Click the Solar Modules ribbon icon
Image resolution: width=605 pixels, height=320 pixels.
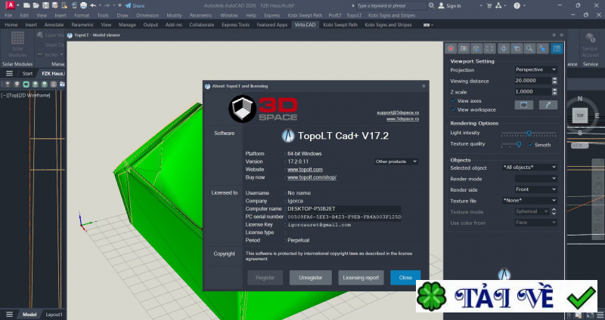click(17, 45)
